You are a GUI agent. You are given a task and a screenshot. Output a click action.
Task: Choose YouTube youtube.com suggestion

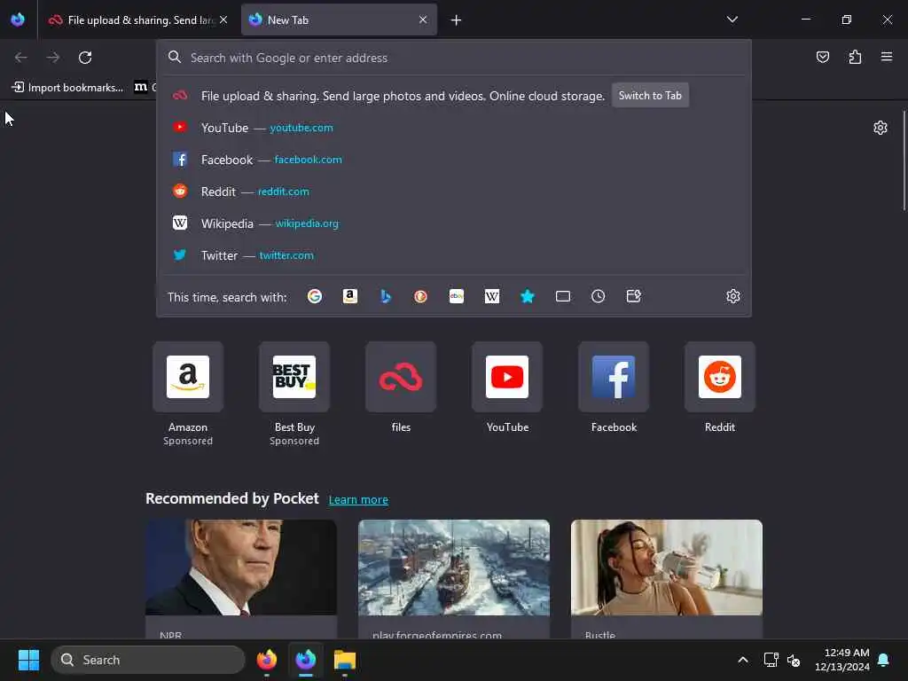click(x=454, y=128)
